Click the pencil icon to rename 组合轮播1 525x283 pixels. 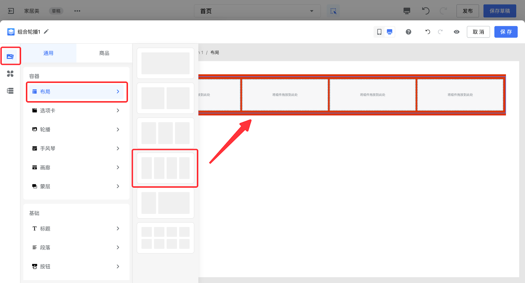(46, 31)
